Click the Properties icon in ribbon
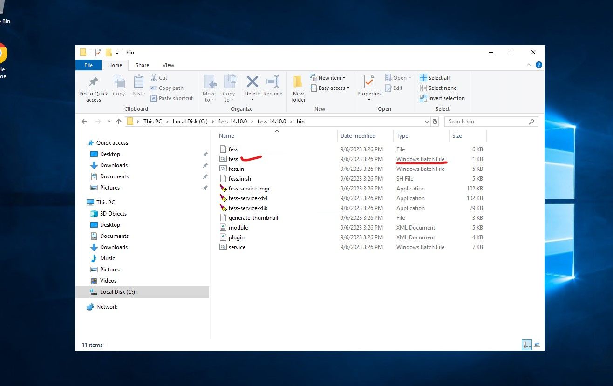613x386 pixels. [x=369, y=82]
